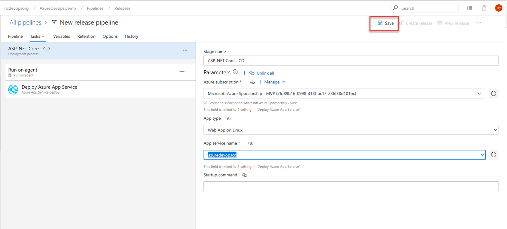Open the marketplace shopping bag icon
Viewport: 507px width, 229px height.
coord(484,8)
